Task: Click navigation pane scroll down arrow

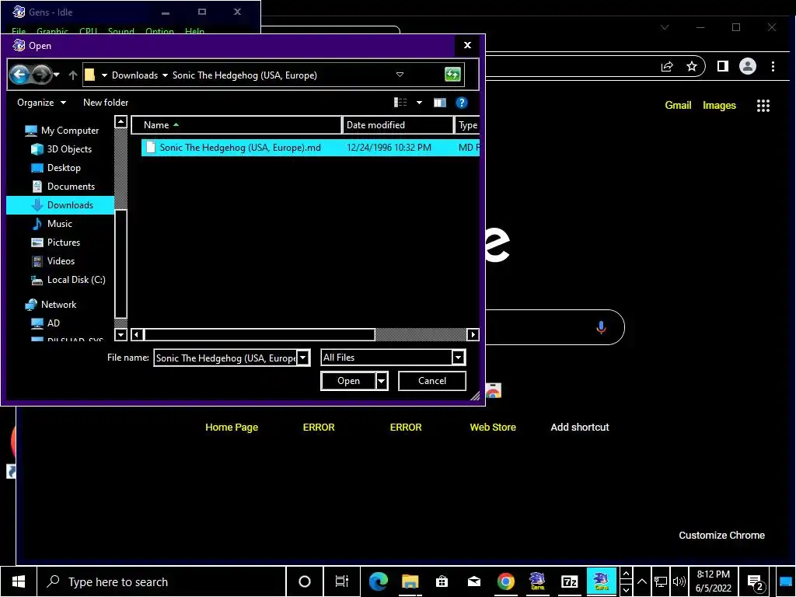Action: [x=120, y=334]
